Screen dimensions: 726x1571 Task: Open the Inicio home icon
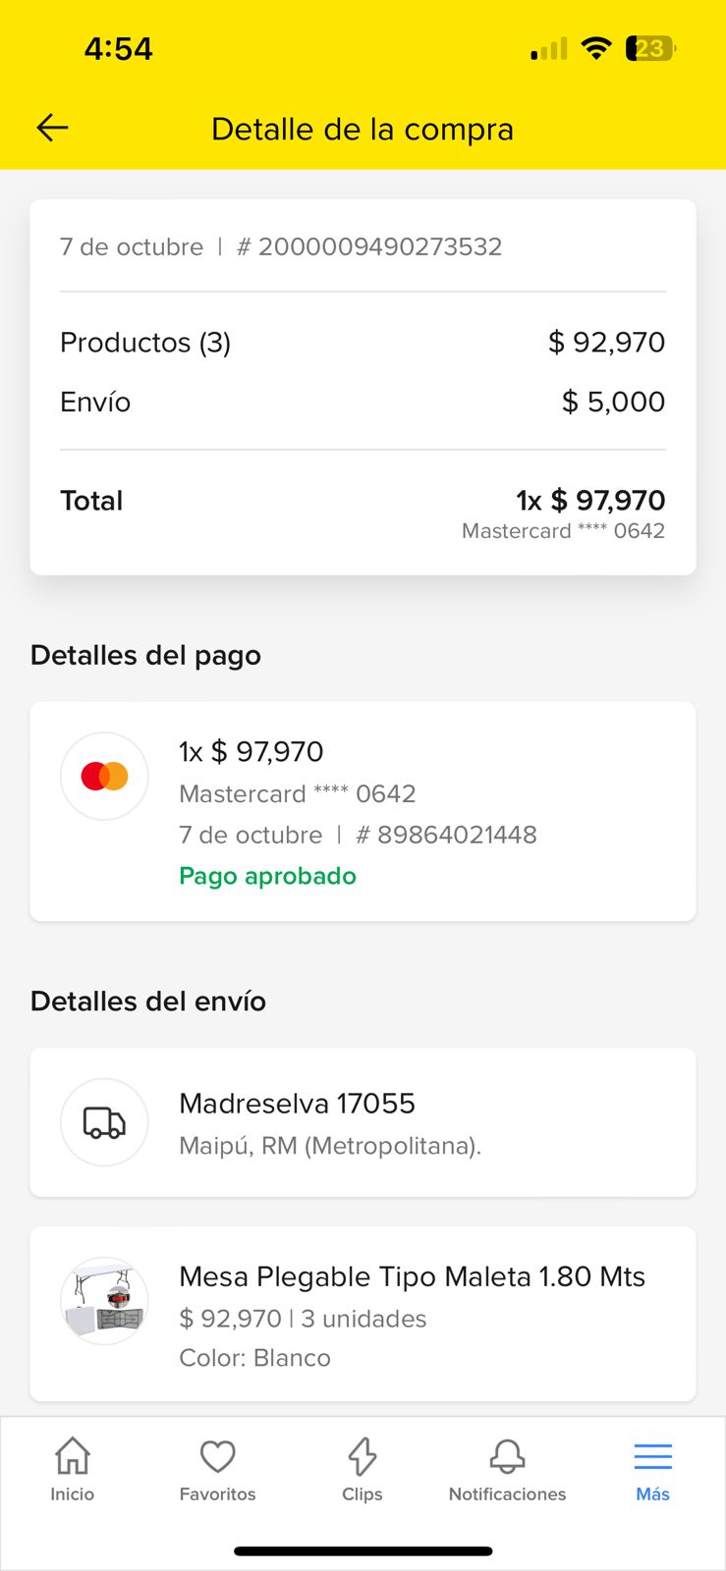(73, 1456)
